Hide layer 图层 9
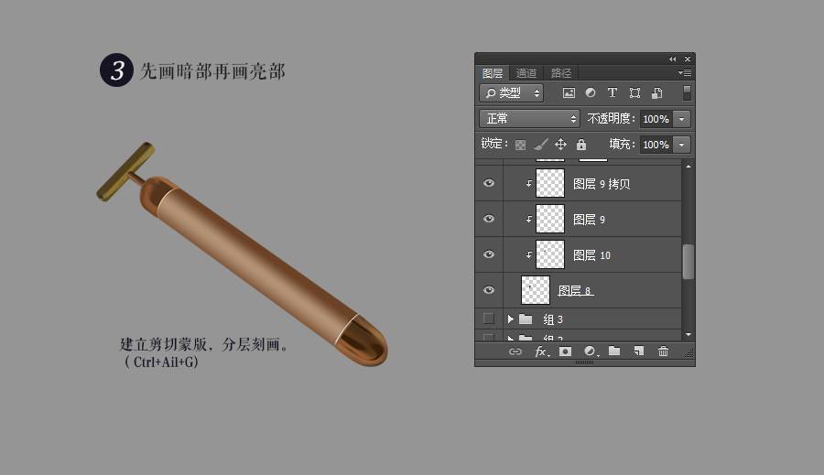Viewport: 824px width, 475px height. (489, 219)
